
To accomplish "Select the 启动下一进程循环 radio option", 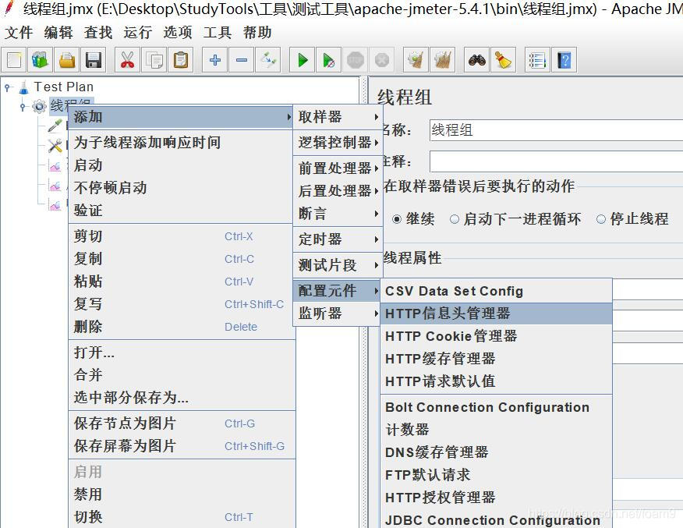I will 455,219.
